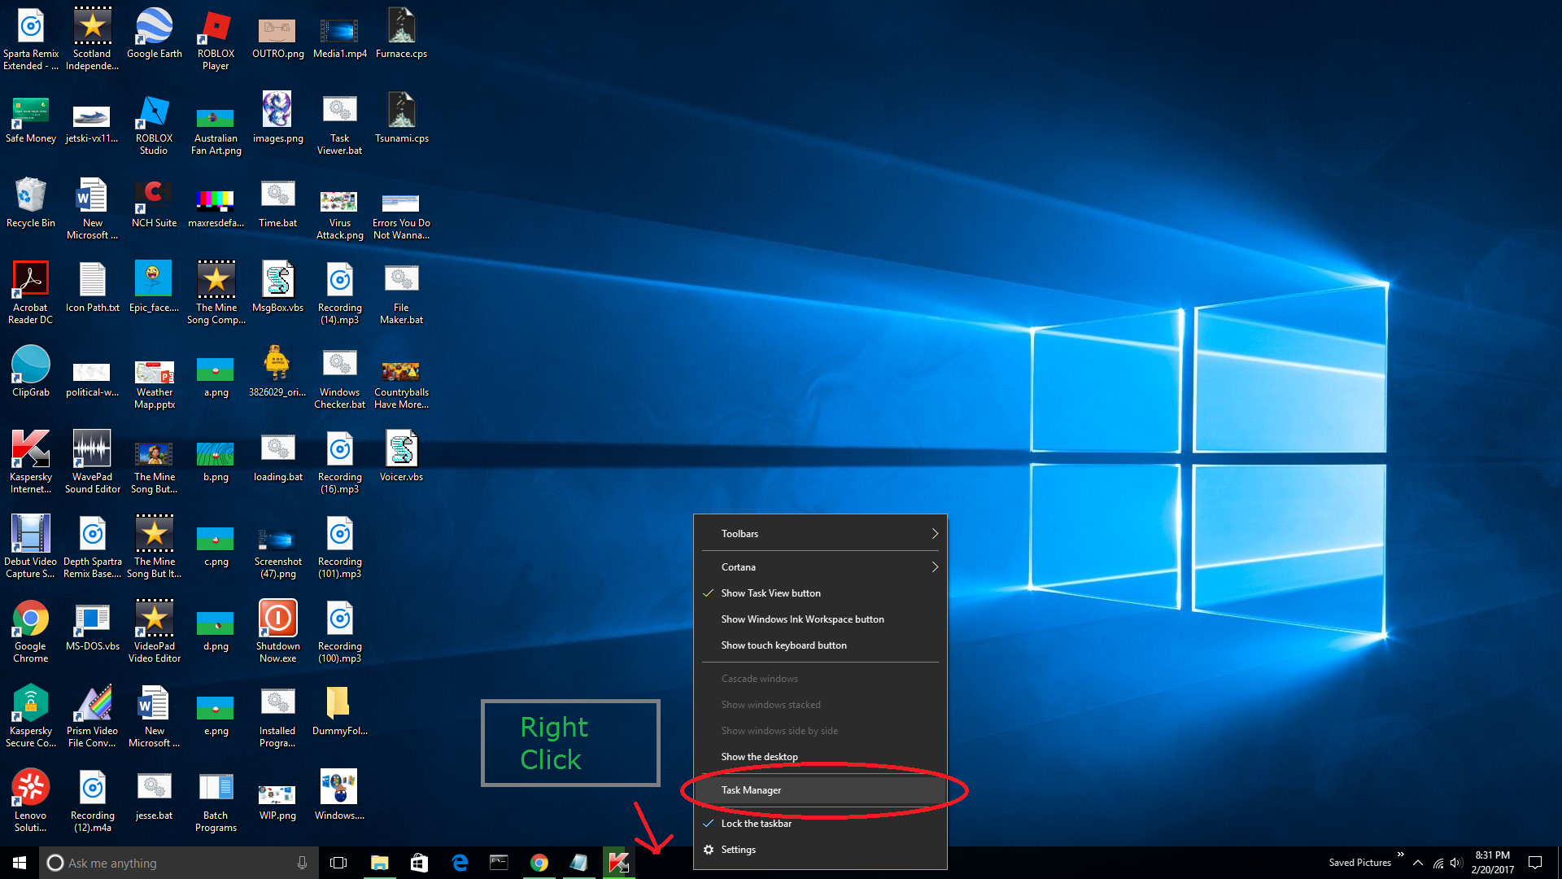Image resolution: width=1562 pixels, height=879 pixels.
Task: Select the ROBLOX Player shortcut
Action: pos(216,40)
